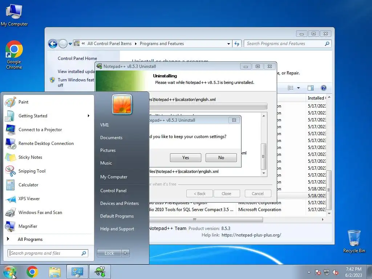This screenshot has height=279, width=372.
Task: Launch Magnifier
Action: (48, 226)
